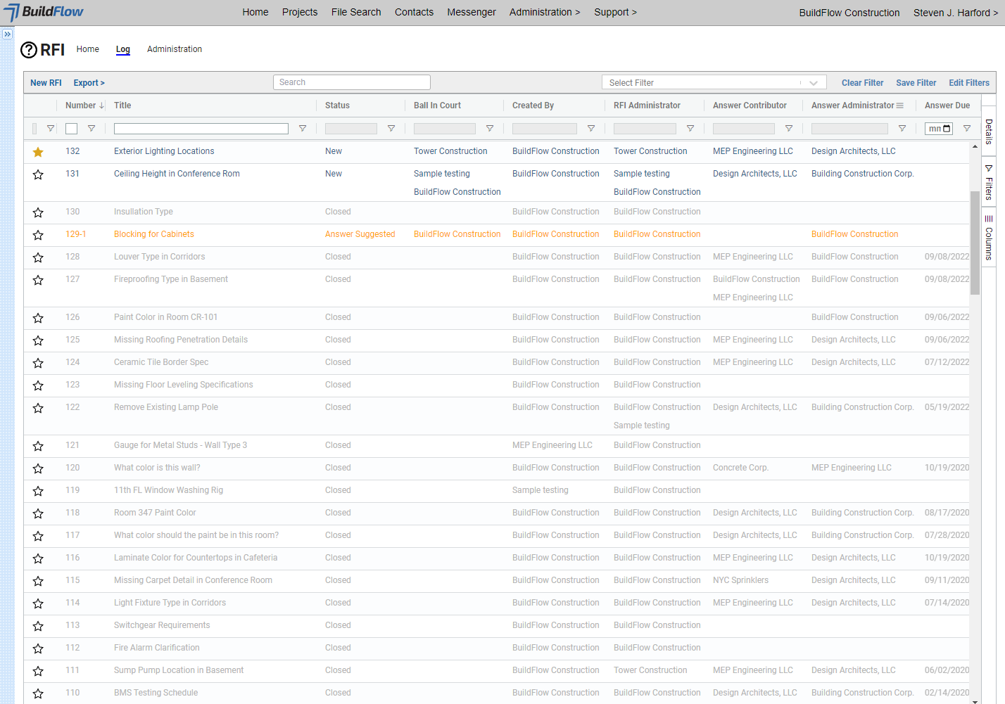Star RFI 116 Laminate Color for Countertops
This screenshot has width=1005, height=704.
pos(38,558)
